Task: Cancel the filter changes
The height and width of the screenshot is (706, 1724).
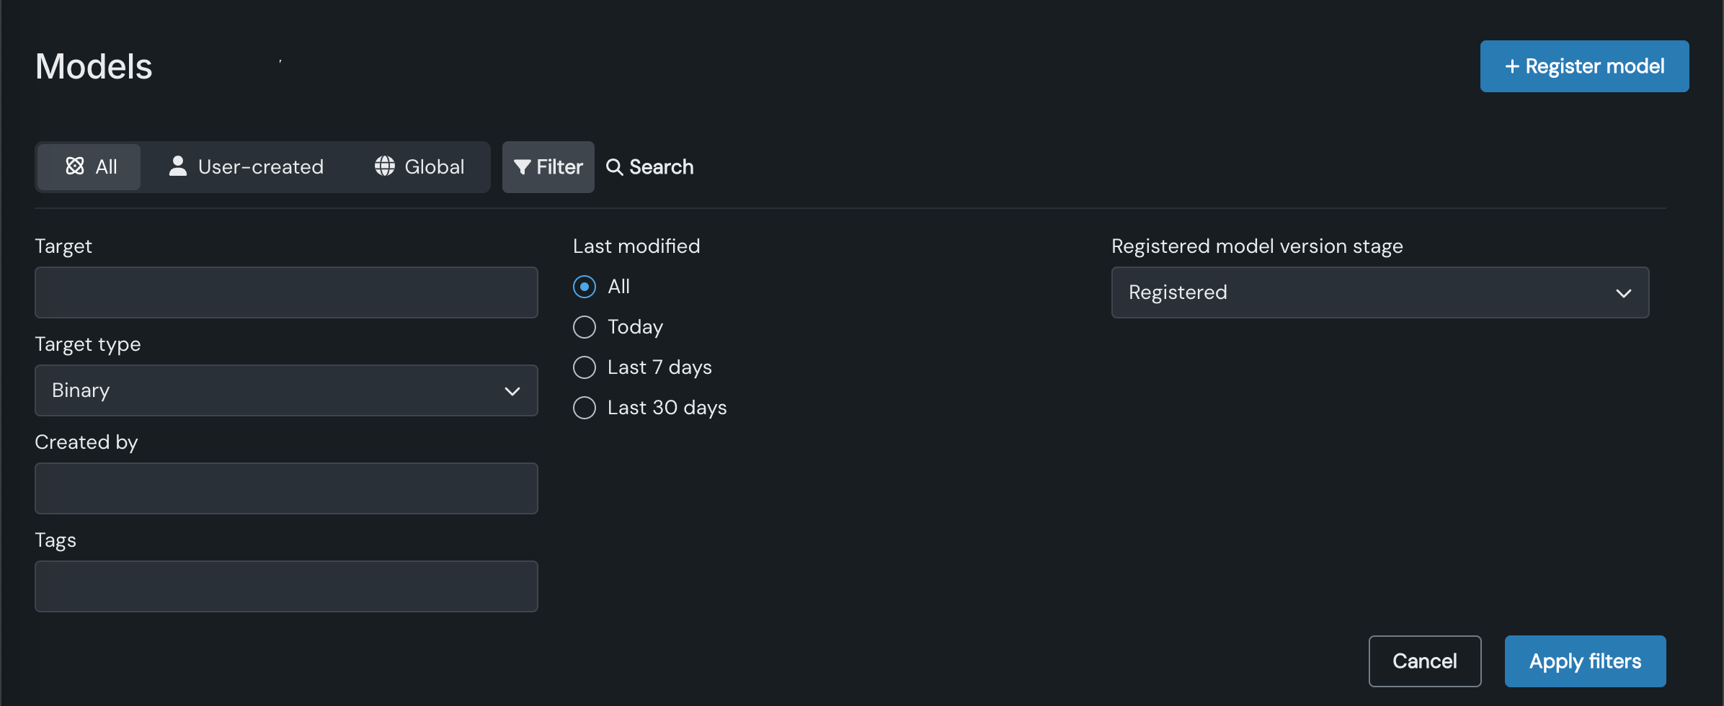Action: tap(1424, 661)
